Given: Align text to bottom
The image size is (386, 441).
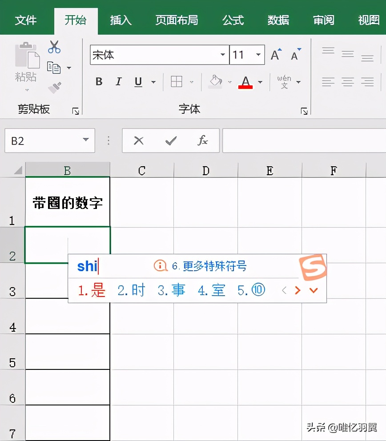Looking at the screenshot, I should (x=367, y=58).
